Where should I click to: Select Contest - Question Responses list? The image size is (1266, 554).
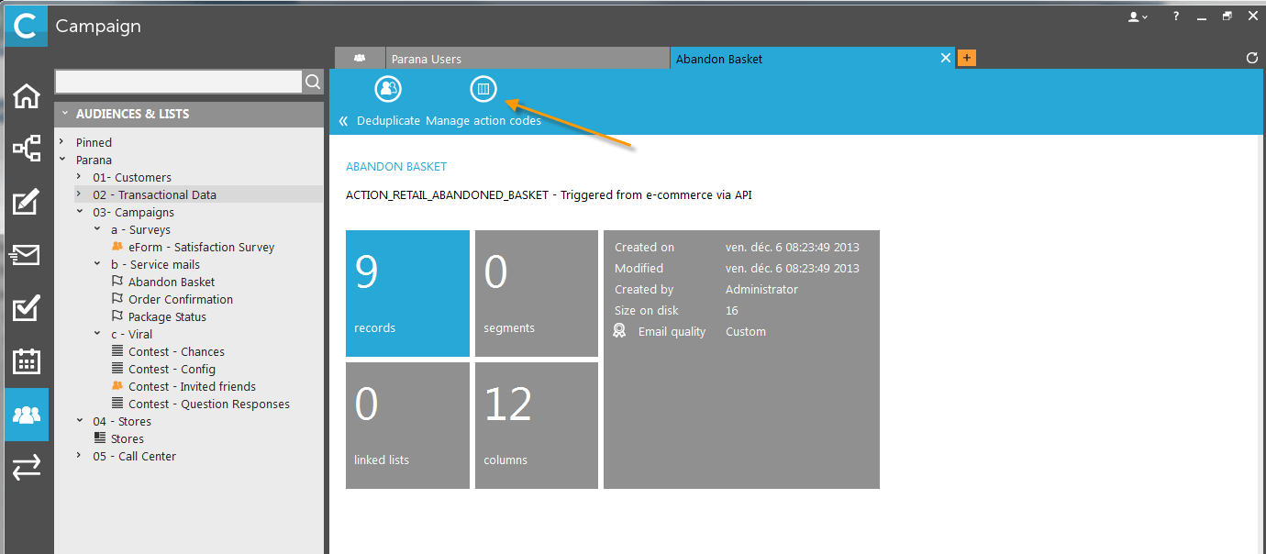click(209, 404)
